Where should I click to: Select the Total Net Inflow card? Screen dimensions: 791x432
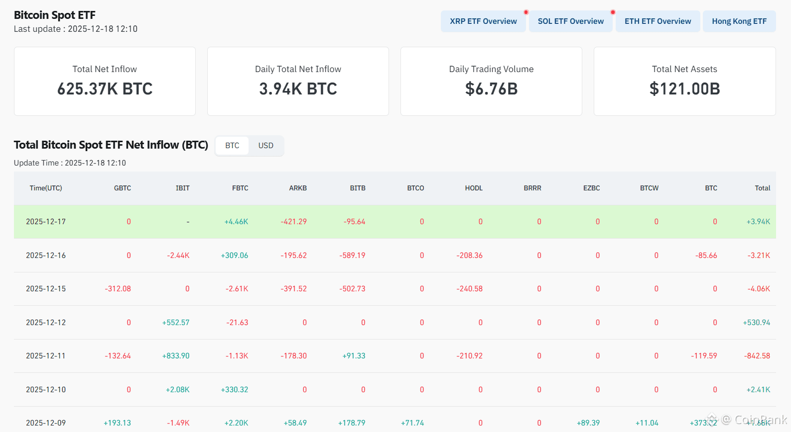(x=105, y=82)
